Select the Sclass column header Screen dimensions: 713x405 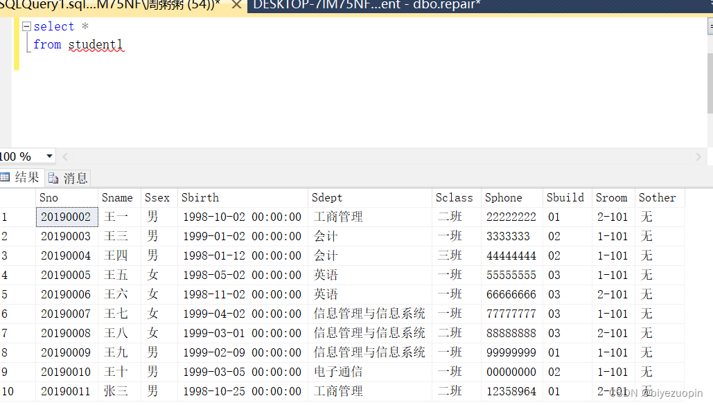tap(457, 198)
